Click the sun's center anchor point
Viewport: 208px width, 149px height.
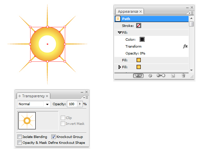coord(47,44)
